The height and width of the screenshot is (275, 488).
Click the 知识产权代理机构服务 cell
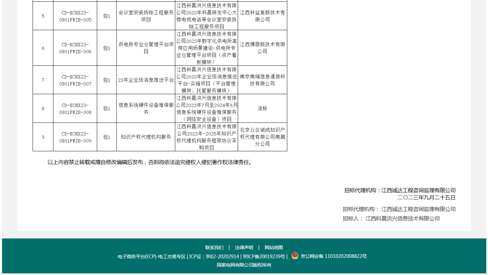point(146,137)
